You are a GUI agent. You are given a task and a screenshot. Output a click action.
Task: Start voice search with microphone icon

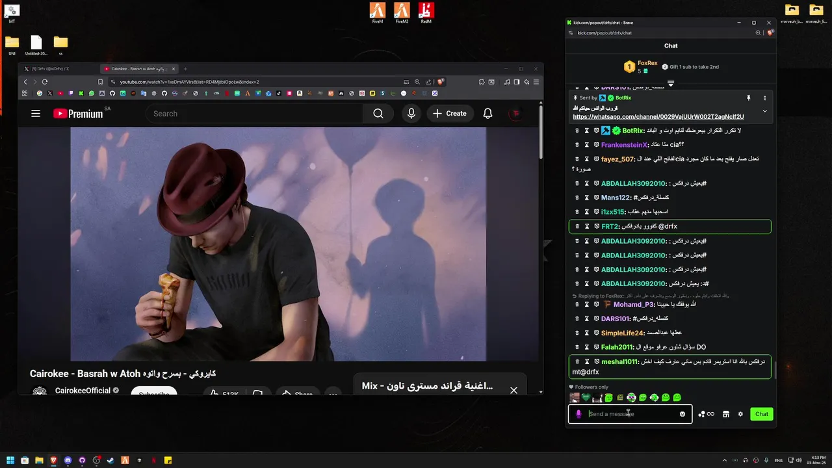(411, 114)
